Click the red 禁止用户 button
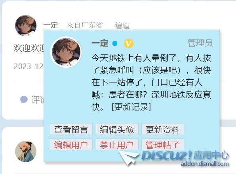The image size is (236, 174). click(117, 144)
